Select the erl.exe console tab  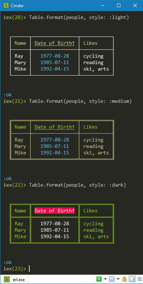[15, 279]
